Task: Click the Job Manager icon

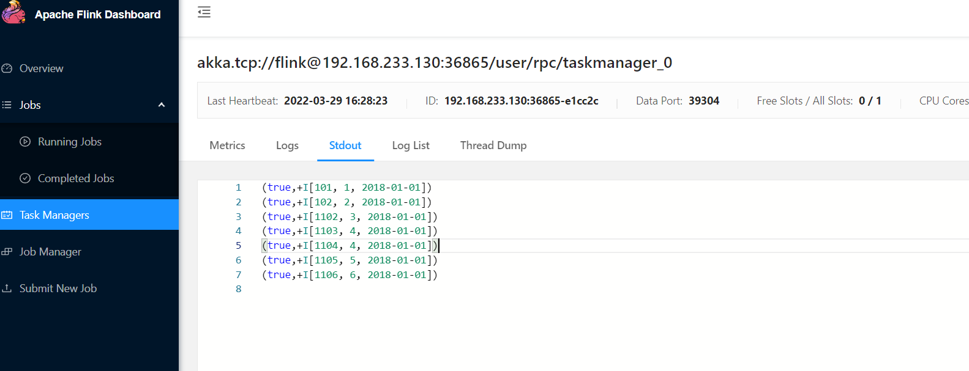Action: (x=7, y=252)
